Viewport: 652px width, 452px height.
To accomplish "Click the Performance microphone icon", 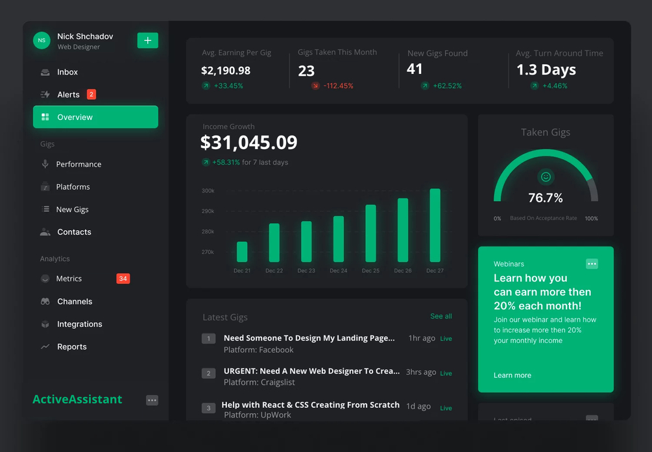I will pyautogui.click(x=45, y=164).
